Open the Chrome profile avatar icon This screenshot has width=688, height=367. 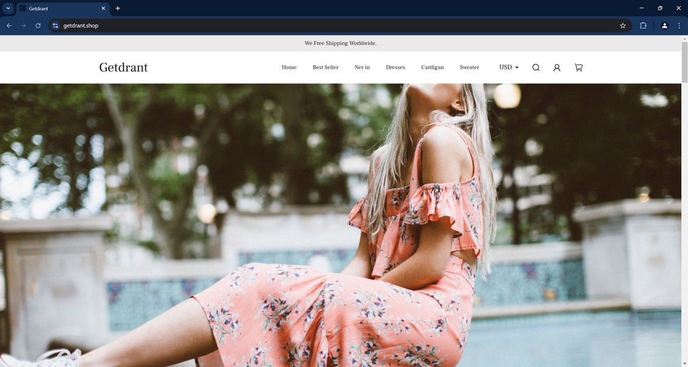click(x=664, y=26)
